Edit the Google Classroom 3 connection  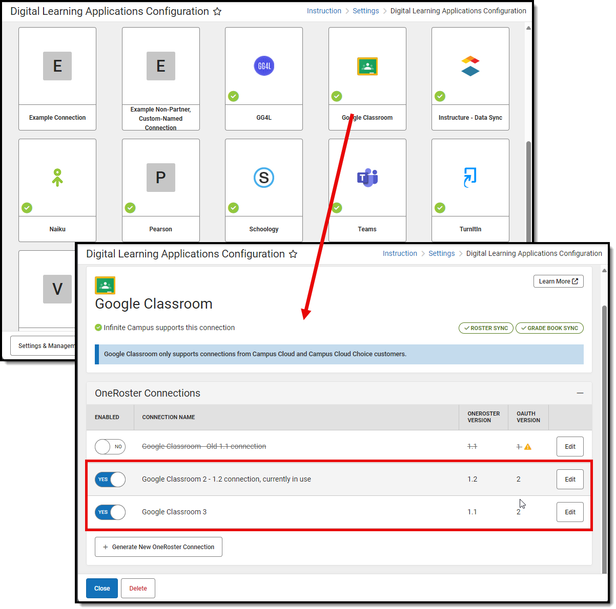point(570,512)
